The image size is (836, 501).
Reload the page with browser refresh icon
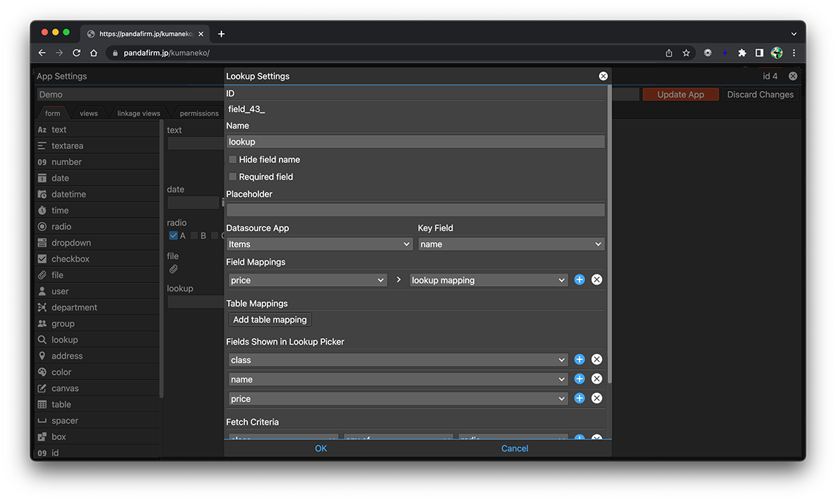[76, 53]
